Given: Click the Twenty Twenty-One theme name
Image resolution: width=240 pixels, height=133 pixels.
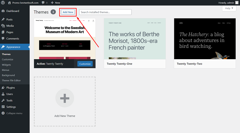Looking at the screenshot, I should pyautogui.click(x=119, y=64).
